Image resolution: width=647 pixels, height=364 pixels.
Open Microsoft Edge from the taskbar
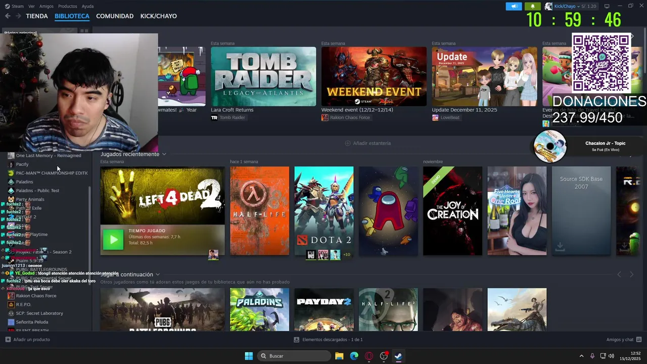pyautogui.click(x=354, y=356)
